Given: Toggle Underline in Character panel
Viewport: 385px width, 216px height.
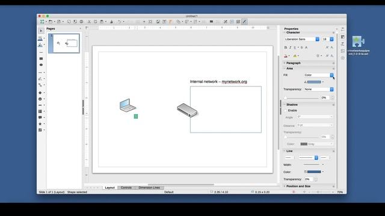Looking at the screenshot, I should point(295,47).
